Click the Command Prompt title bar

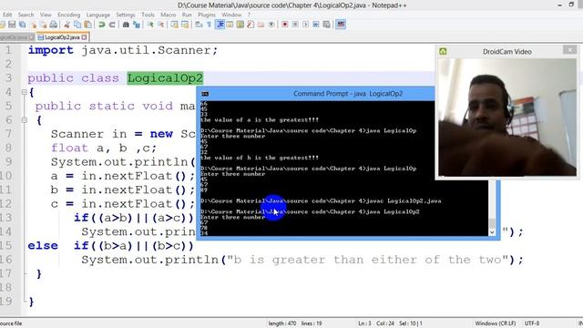point(316,94)
